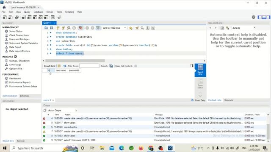The width and height of the screenshot is (271, 152).
Task: Toggle the result panel layout icon
Action: point(192,66)
